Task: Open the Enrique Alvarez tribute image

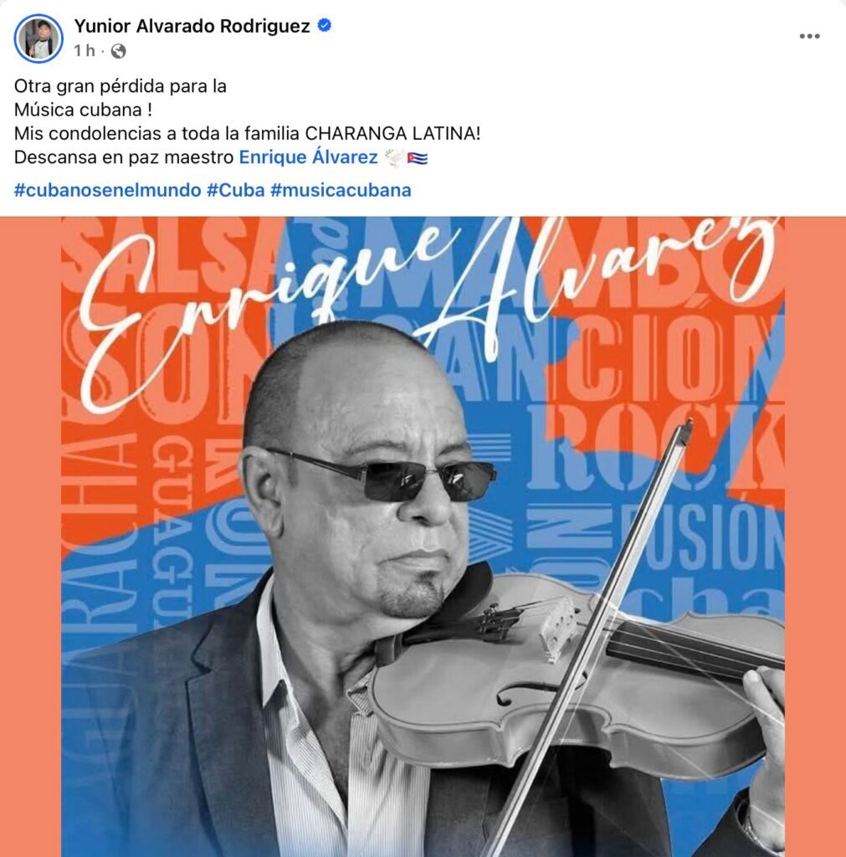Action: point(423,536)
